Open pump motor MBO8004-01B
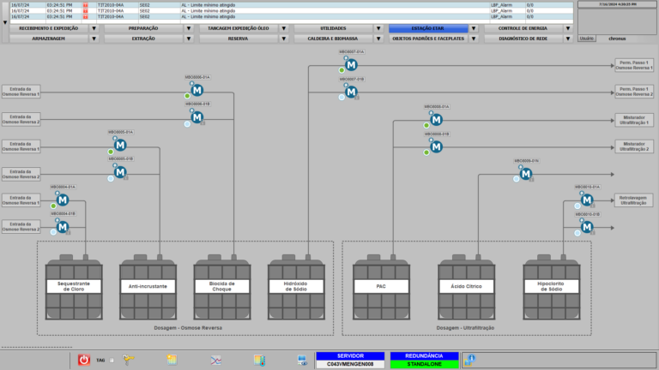The width and height of the screenshot is (659, 370). coord(63,227)
